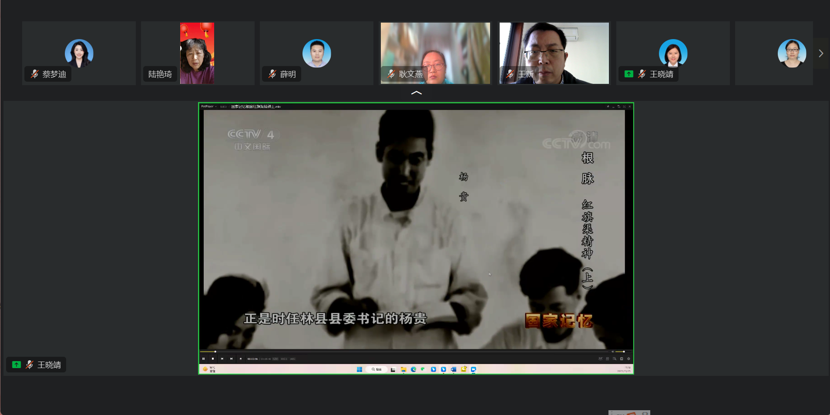Image resolution: width=830 pixels, height=415 pixels.
Task: Click the green share icon in bottom-left 王晓靖 label
Action: click(x=17, y=365)
